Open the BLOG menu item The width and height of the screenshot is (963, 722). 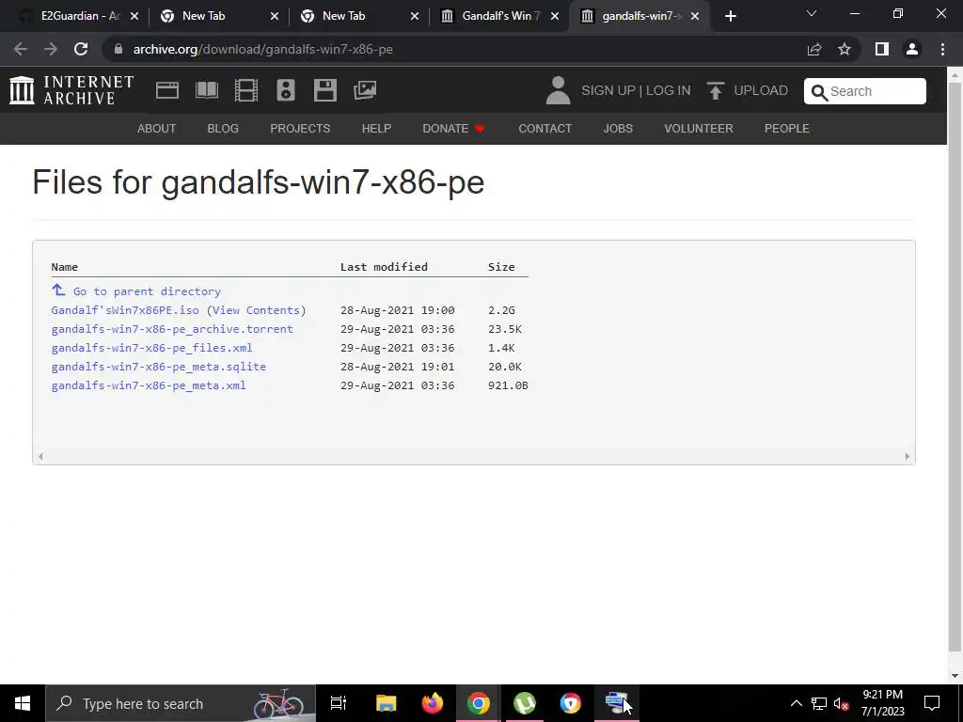click(223, 128)
